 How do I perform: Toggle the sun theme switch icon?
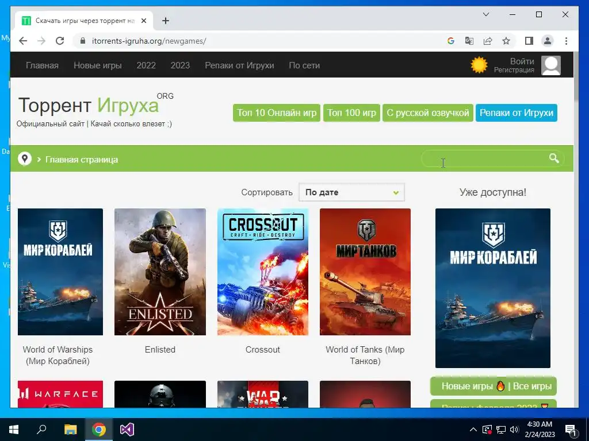pos(479,65)
